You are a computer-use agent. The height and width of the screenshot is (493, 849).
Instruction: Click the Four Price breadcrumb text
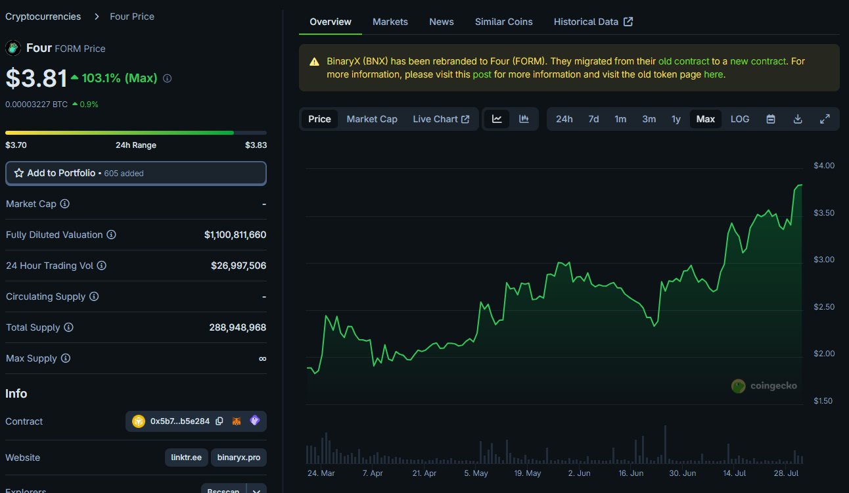pos(132,16)
